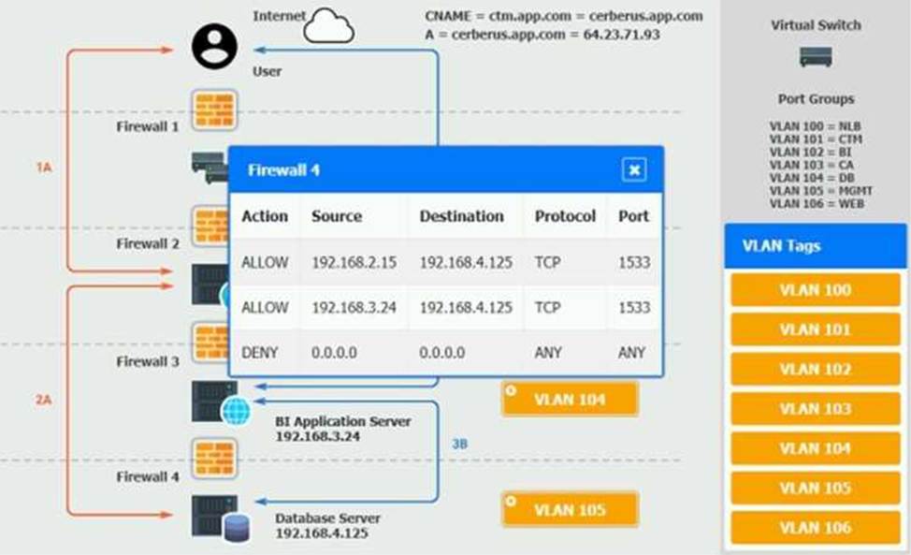Pick the VLAN 100 tag button
This screenshot has height=555, width=911.
815,290
